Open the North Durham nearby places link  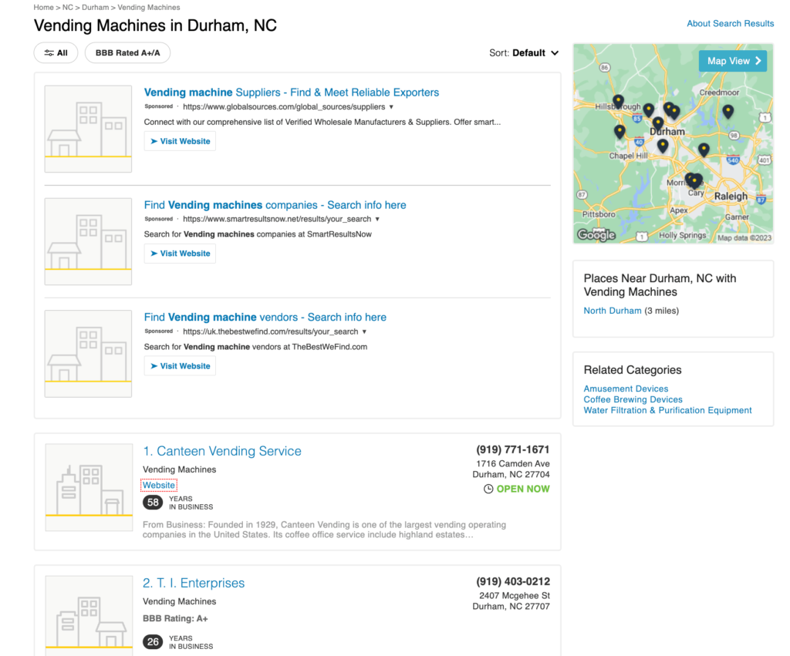[x=612, y=310]
